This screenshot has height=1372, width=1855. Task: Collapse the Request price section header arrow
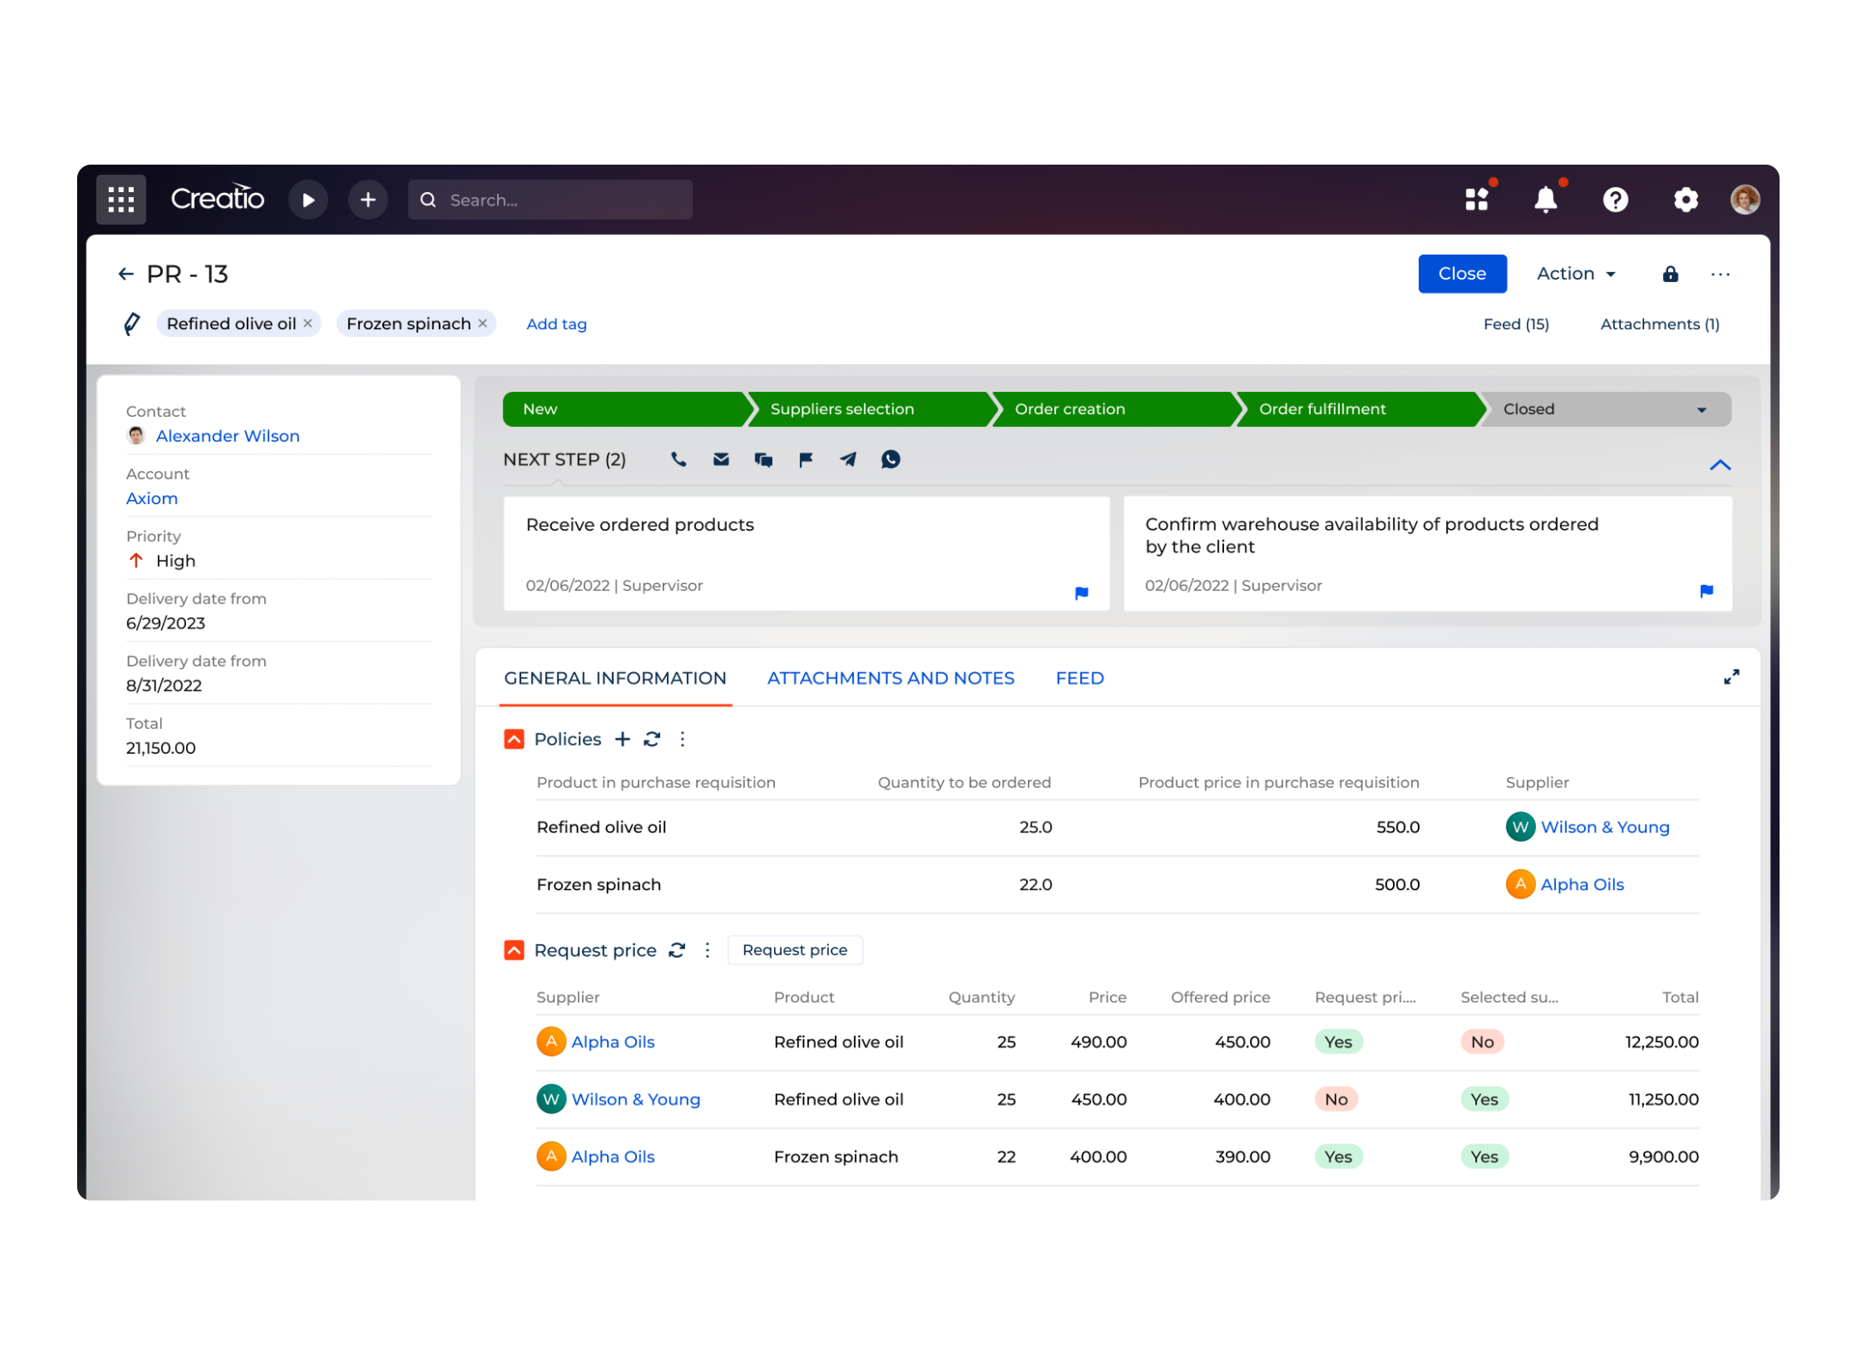[x=513, y=949]
